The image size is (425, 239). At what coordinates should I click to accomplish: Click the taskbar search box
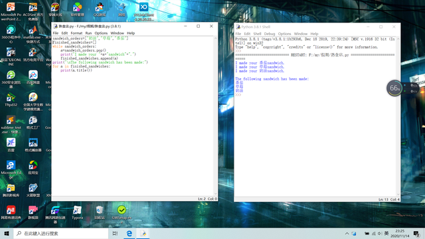(x=61, y=233)
